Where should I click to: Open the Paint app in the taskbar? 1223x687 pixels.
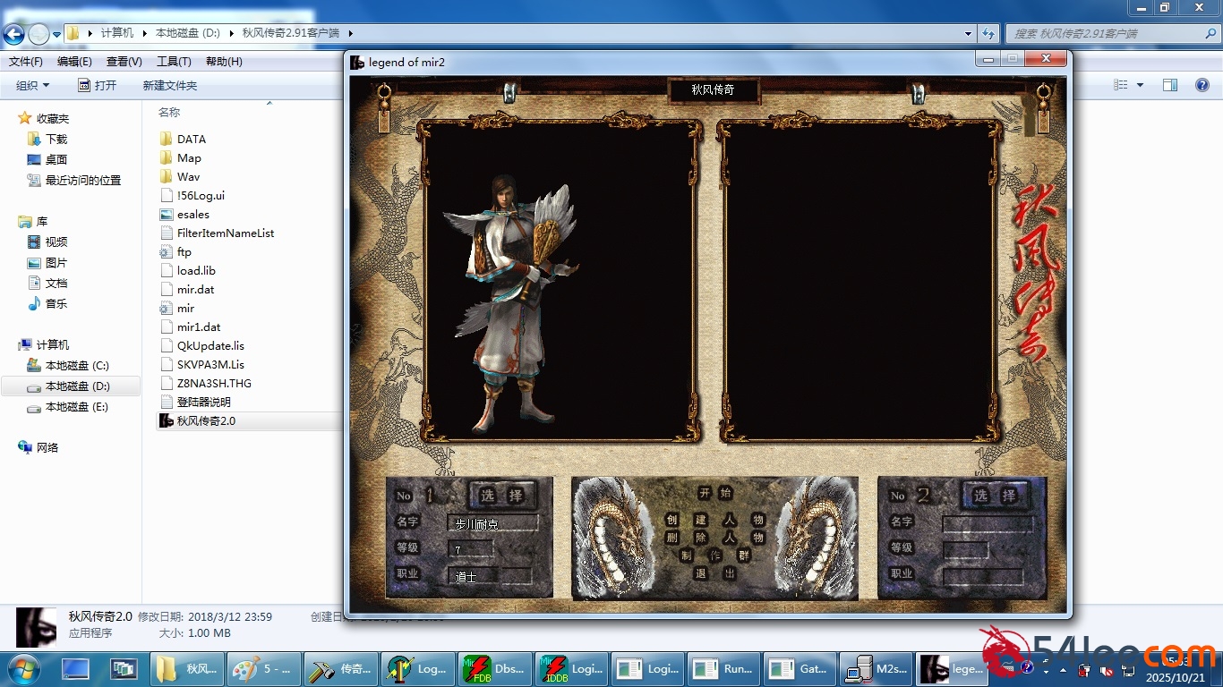[x=262, y=669]
